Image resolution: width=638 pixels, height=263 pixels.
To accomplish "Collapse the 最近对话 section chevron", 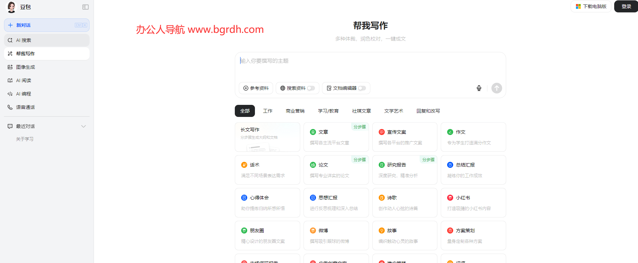I will 84,126.
